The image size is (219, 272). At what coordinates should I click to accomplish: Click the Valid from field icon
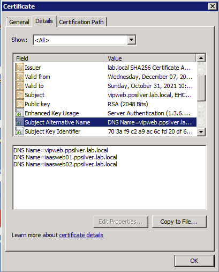point(20,77)
